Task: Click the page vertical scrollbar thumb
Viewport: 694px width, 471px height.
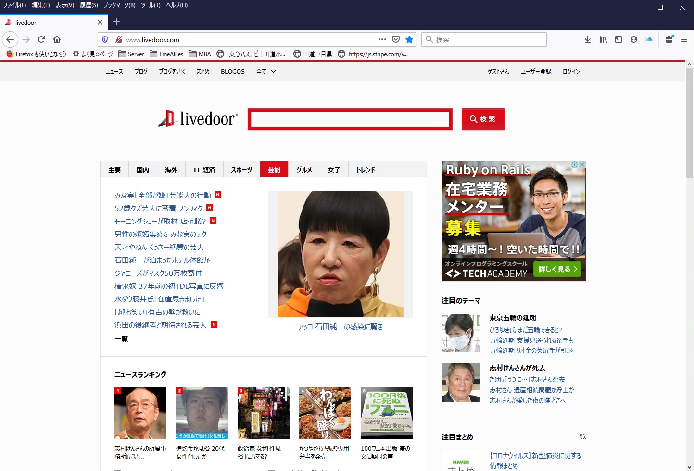Action: [689, 123]
